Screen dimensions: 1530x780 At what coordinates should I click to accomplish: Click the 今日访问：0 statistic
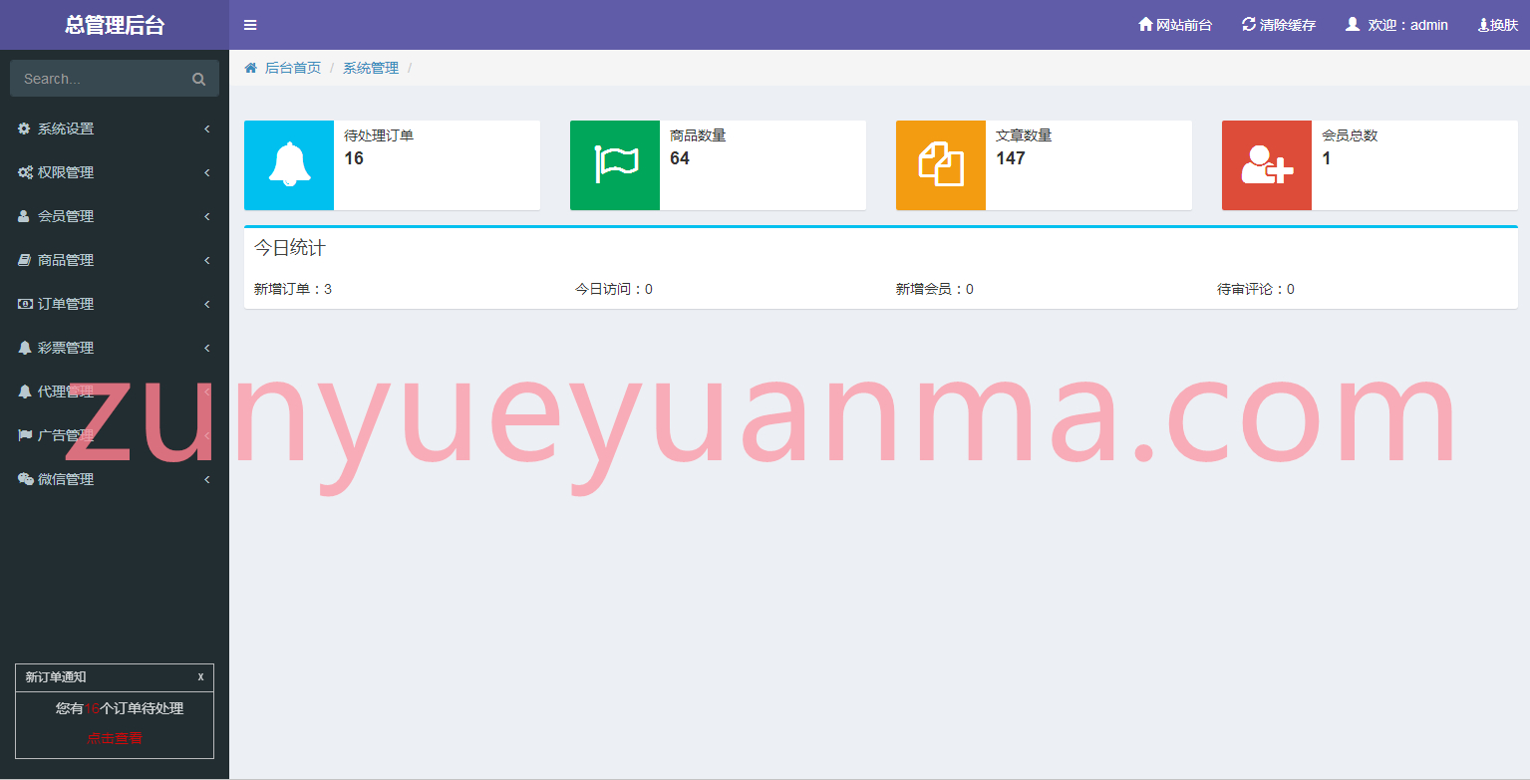point(614,289)
